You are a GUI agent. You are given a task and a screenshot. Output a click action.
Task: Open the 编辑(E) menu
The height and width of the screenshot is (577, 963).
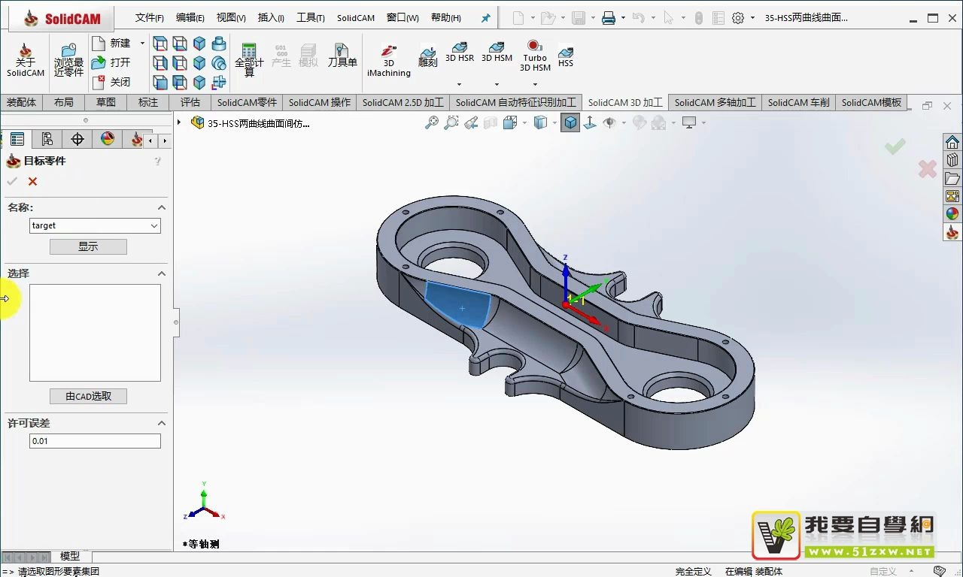point(190,18)
